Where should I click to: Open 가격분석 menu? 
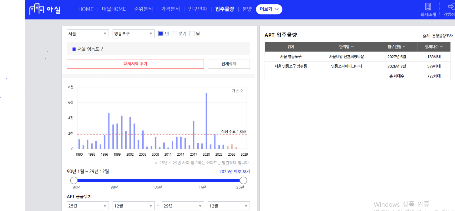click(x=171, y=9)
